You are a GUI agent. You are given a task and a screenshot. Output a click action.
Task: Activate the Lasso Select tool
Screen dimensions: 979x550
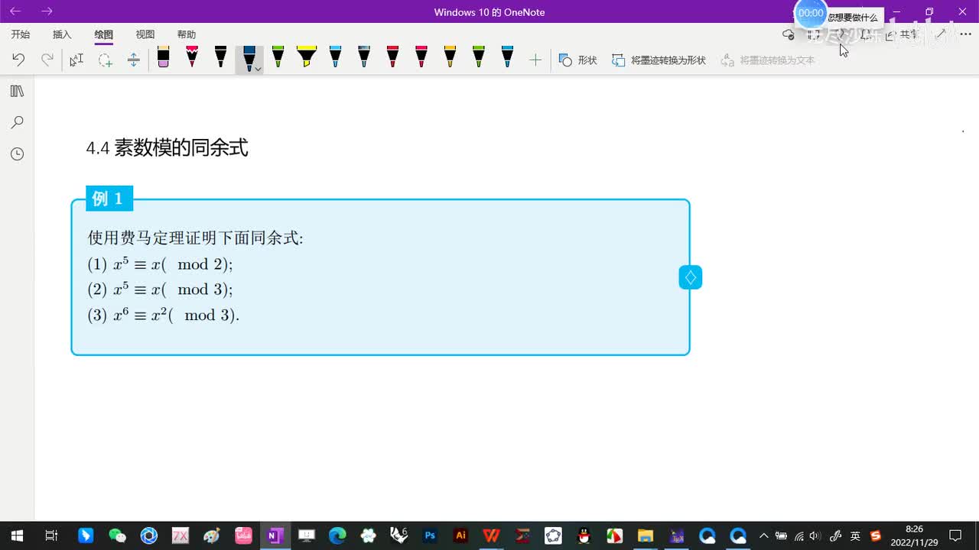(105, 60)
